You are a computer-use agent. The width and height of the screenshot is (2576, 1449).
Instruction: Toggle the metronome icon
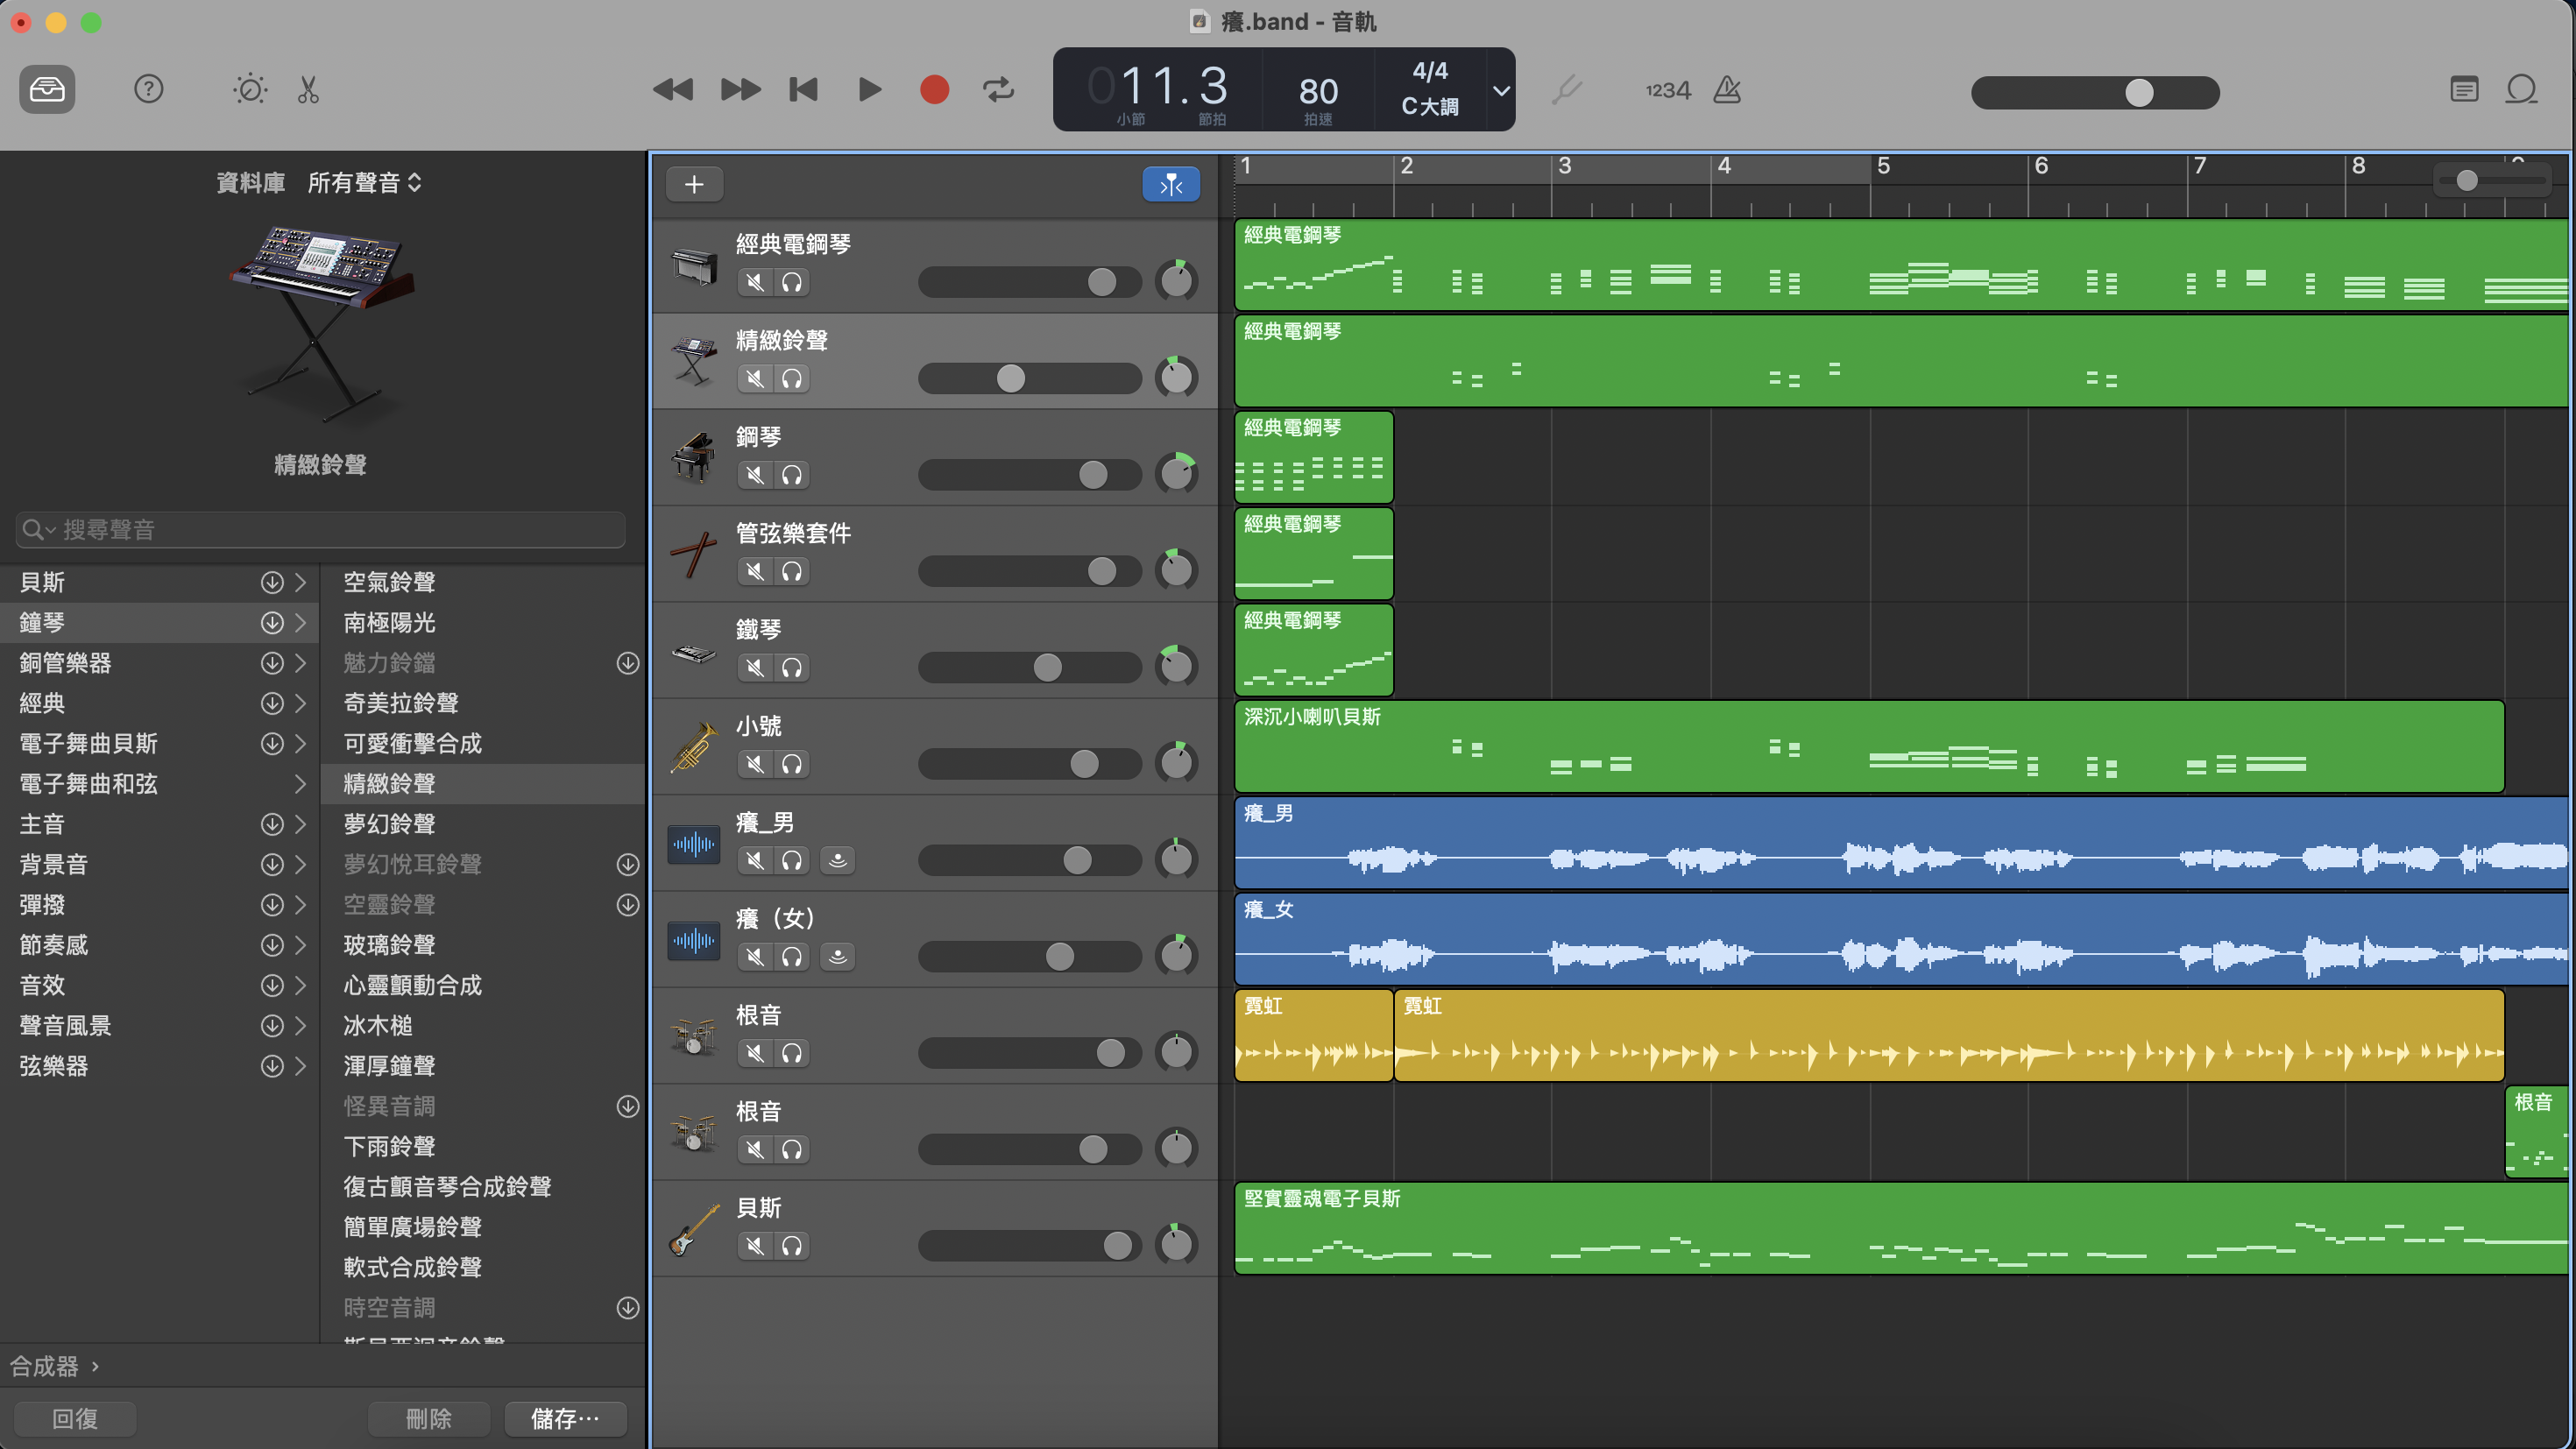[x=1727, y=90]
